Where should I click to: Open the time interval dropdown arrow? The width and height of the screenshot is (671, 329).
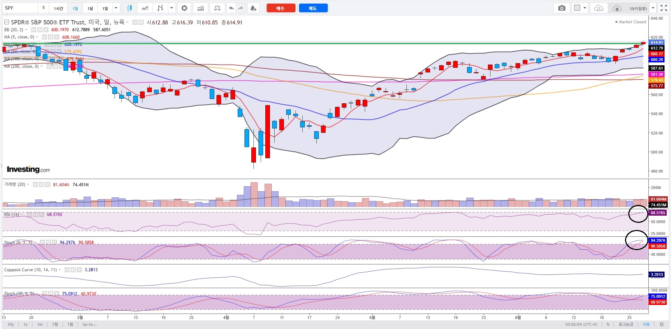click(116, 8)
